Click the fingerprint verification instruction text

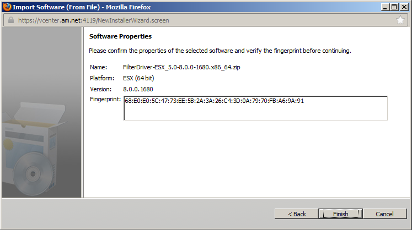point(220,51)
